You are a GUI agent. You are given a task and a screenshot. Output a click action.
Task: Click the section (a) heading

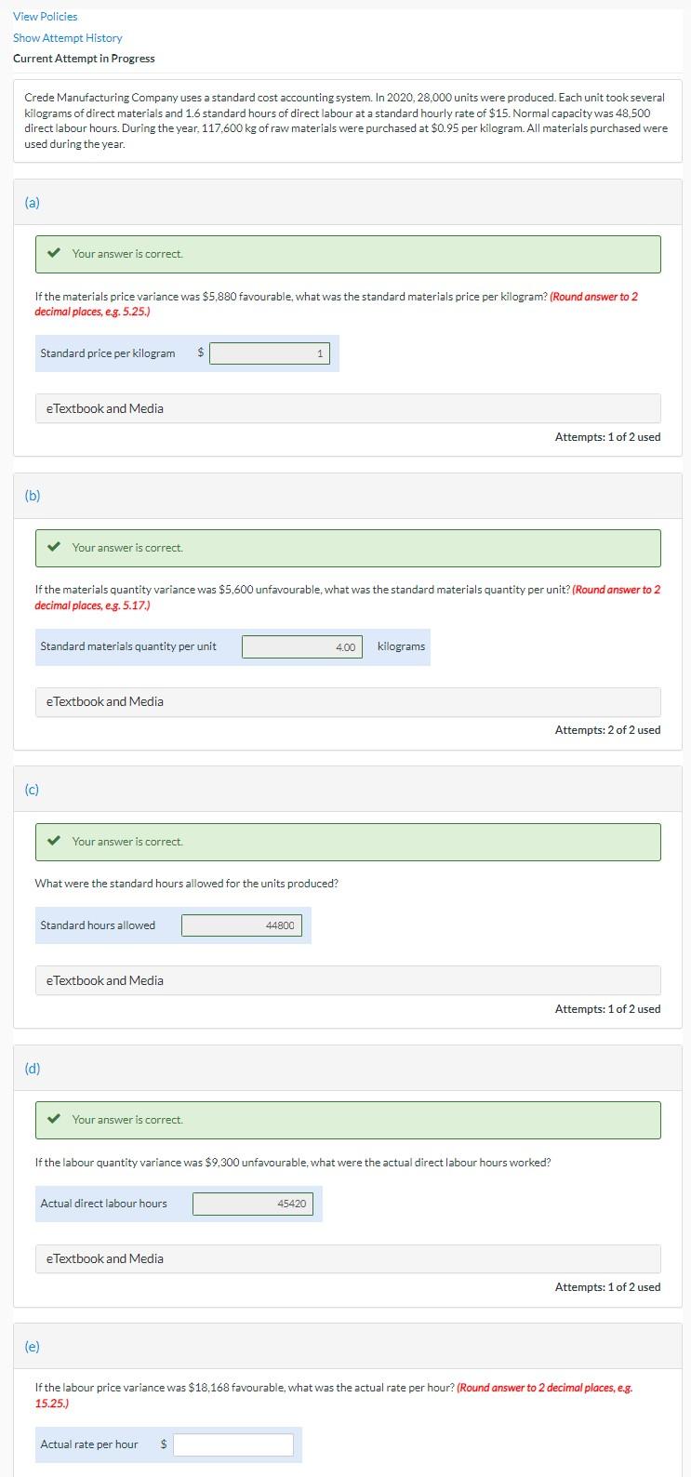pos(33,201)
